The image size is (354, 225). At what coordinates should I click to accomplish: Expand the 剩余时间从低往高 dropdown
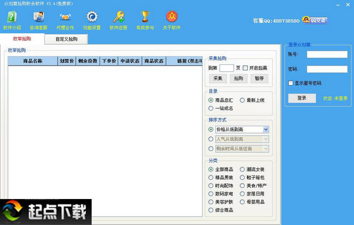tap(266, 149)
